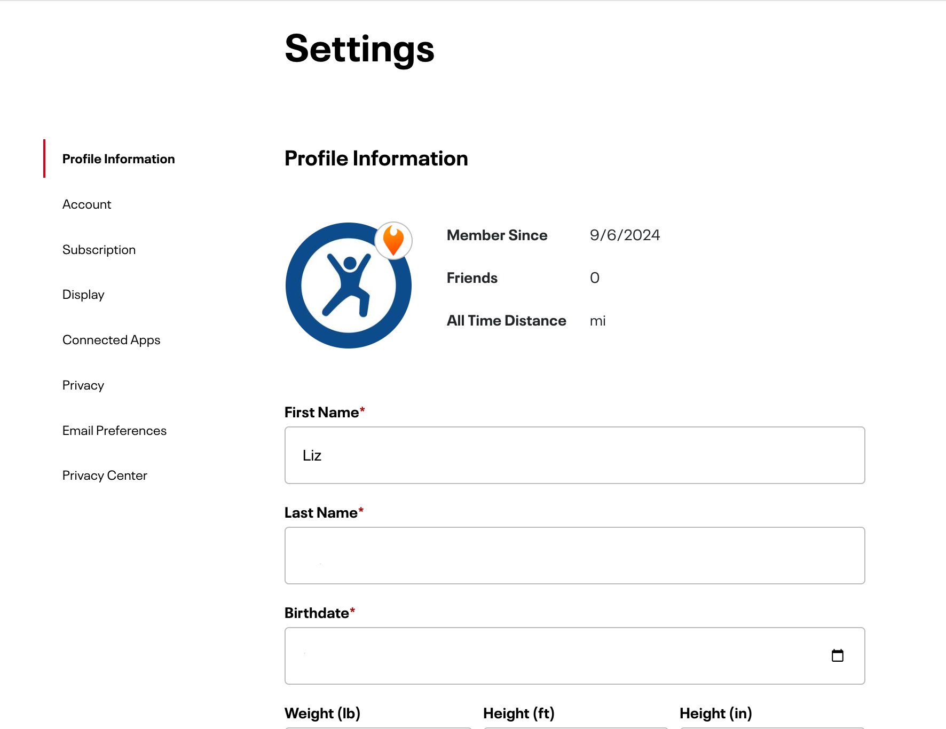Open the birthdate calendar picker icon
This screenshot has width=946, height=729.
pos(837,655)
